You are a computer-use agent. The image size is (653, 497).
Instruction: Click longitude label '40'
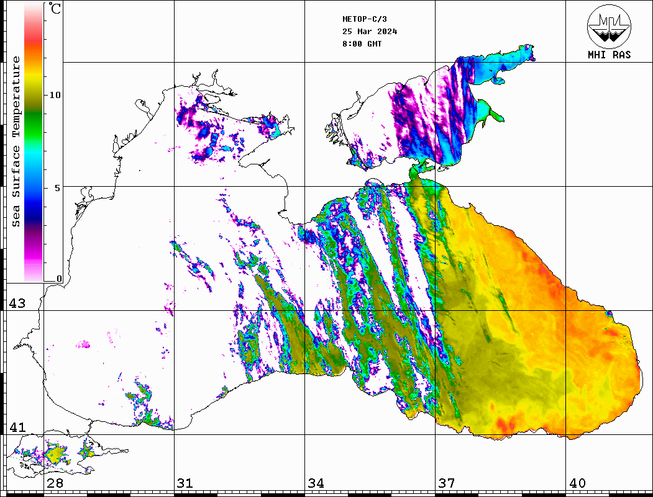tap(577, 483)
